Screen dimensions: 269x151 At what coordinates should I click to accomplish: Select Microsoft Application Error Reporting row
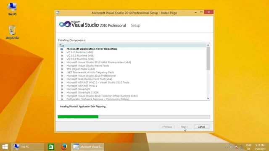tap(92, 49)
